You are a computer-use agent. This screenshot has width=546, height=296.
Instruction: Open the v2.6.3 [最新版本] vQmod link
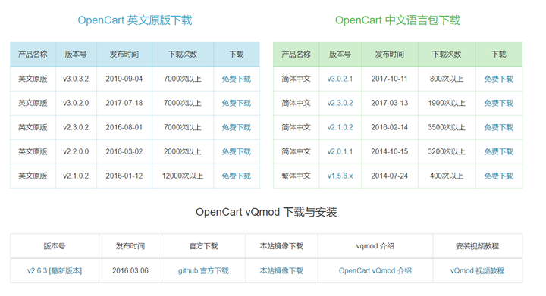click(x=55, y=270)
